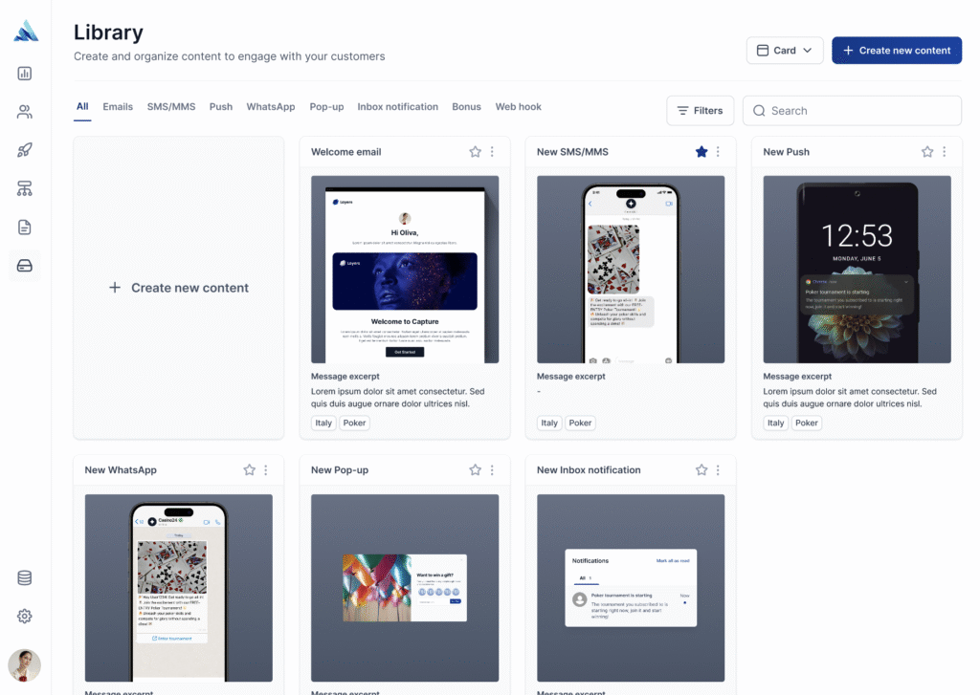Open the New SMS/MMS preview thumbnail
980x695 pixels.
click(x=631, y=270)
